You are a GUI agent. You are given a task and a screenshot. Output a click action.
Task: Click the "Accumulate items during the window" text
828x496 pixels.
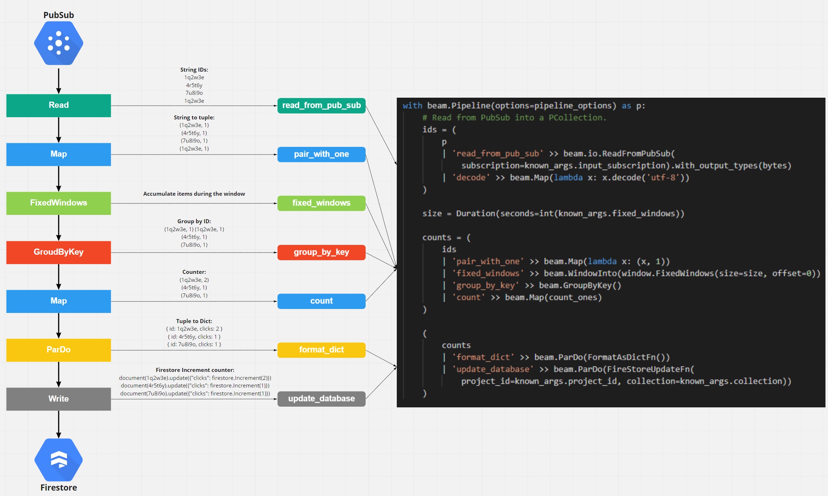(x=194, y=194)
